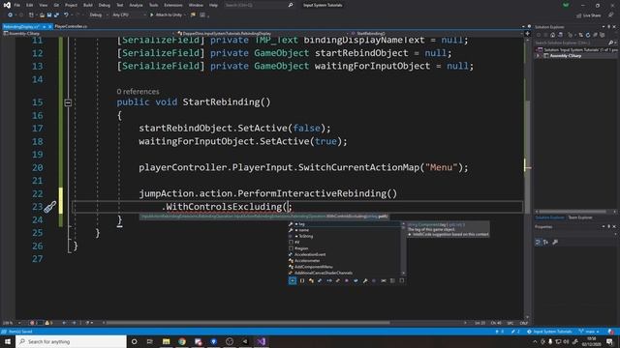Screen dimensions: 620x348
Task: Click the Navigate Backward toolbar icon
Action: pyautogui.click(x=10, y=15)
